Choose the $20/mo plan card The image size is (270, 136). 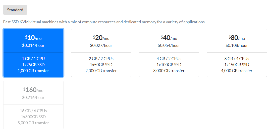click(101, 53)
